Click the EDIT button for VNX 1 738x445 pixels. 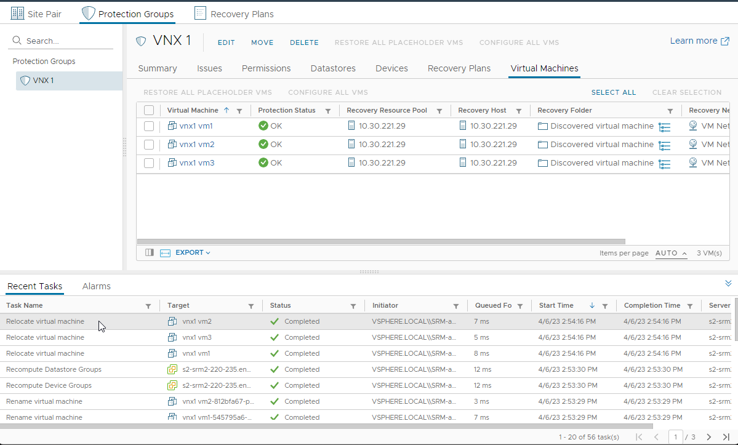[227, 42]
